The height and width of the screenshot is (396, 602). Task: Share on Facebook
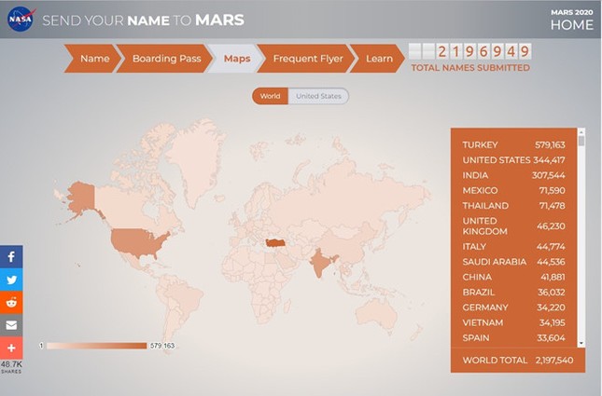click(11, 256)
